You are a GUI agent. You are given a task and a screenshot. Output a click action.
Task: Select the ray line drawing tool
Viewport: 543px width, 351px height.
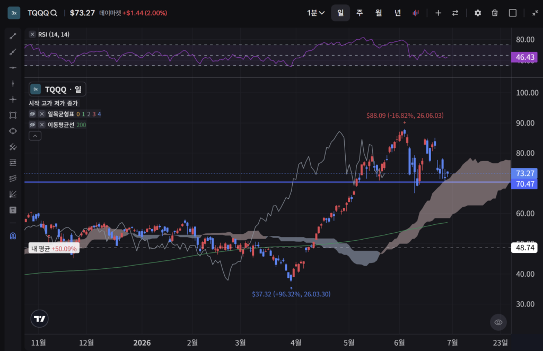pyautogui.click(x=13, y=52)
